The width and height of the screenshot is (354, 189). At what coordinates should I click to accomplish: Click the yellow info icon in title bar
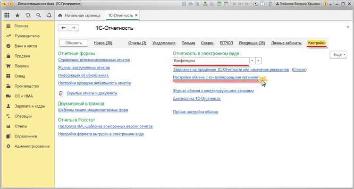tap(325, 4)
